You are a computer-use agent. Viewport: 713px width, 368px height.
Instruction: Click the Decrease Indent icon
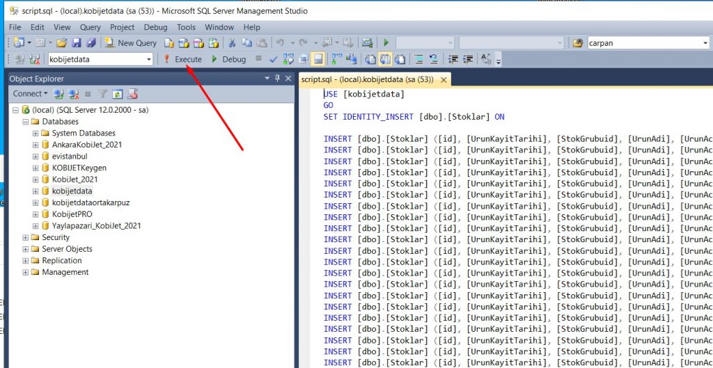453,59
